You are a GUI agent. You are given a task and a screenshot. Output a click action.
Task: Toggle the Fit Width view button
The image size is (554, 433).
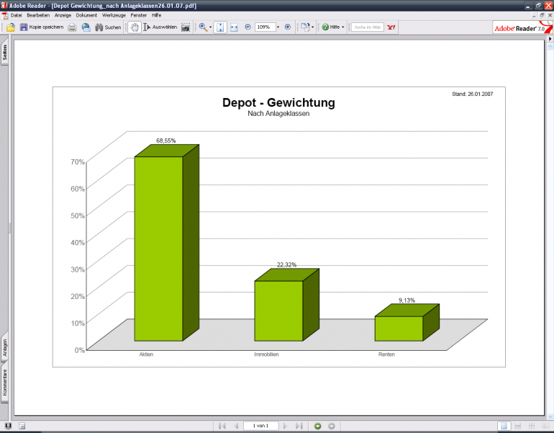pyautogui.click(x=234, y=27)
